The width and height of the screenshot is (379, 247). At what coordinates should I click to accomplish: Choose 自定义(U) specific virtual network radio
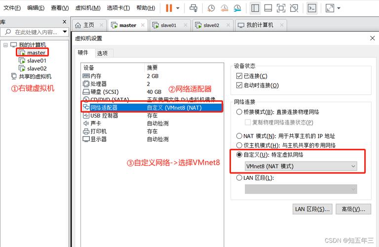point(239,155)
